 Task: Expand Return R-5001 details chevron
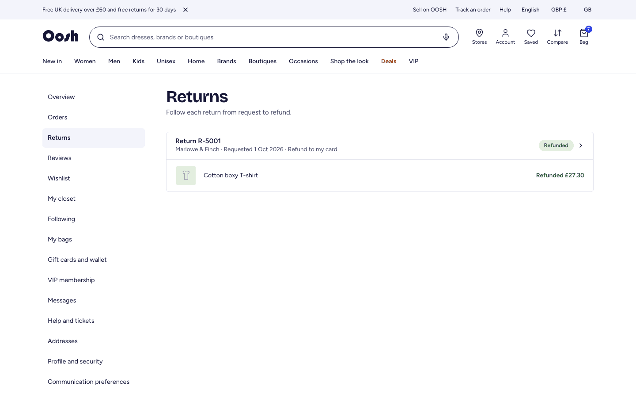581,145
